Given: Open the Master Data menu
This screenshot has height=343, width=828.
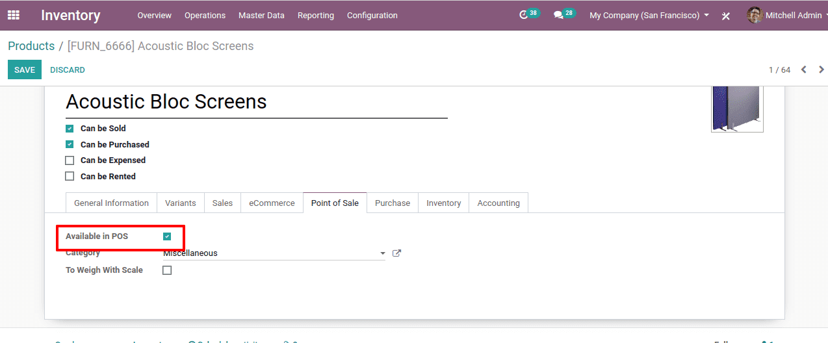Looking at the screenshot, I should pos(261,15).
